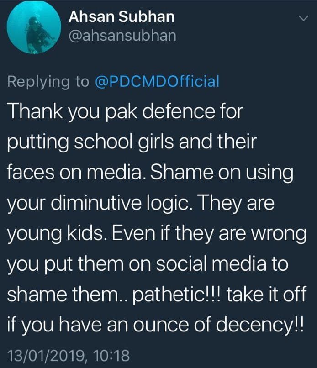This screenshot has width=317, height=368.
Task: Click the 13/01/2019 date stamp
Action: click(x=46, y=355)
